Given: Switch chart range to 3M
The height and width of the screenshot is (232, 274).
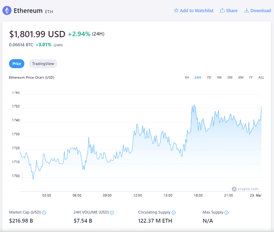Looking at the screenshot, I should pos(230,78).
